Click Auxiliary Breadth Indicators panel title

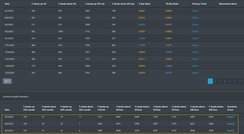coord(16,97)
